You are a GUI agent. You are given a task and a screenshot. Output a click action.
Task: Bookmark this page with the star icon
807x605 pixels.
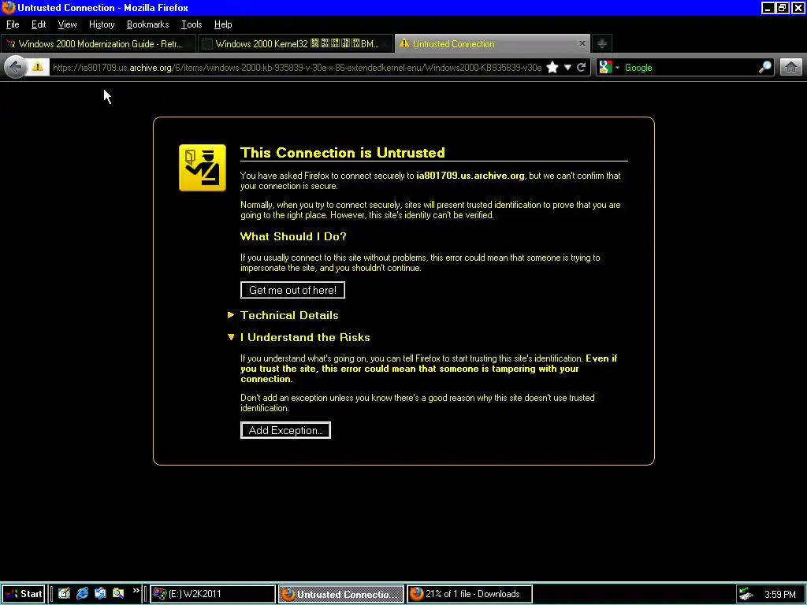coord(552,68)
